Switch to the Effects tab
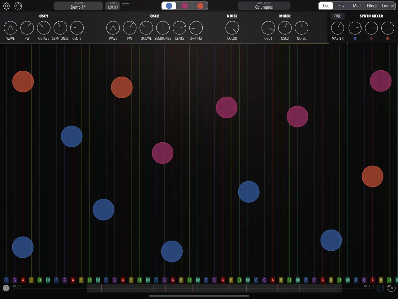Viewport: 398px width, 299px height. coord(372,6)
